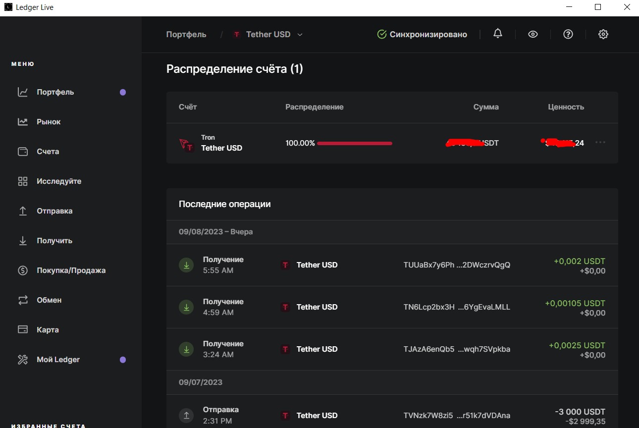Image resolution: width=639 pixels, height=428 pixels.
Task: Sort by the Сумма column header
Action: click(x=486, y=107)
